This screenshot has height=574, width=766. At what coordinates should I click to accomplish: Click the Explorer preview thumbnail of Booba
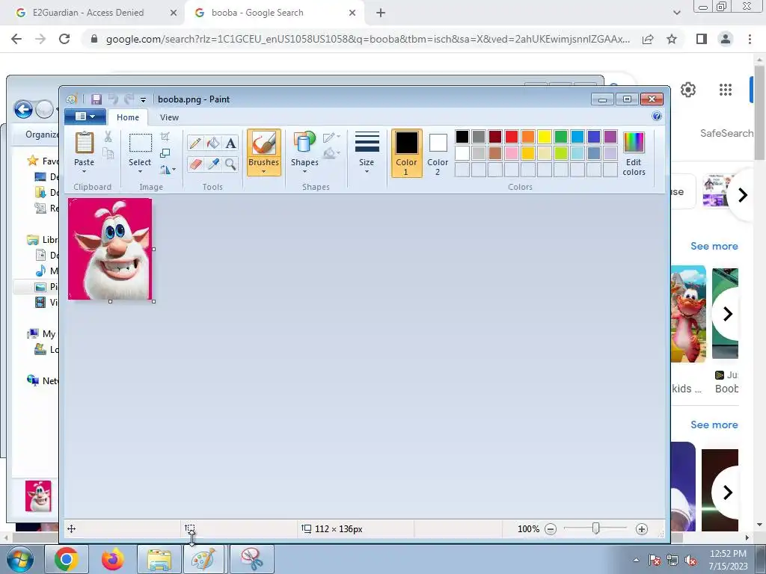coord(38,496)
